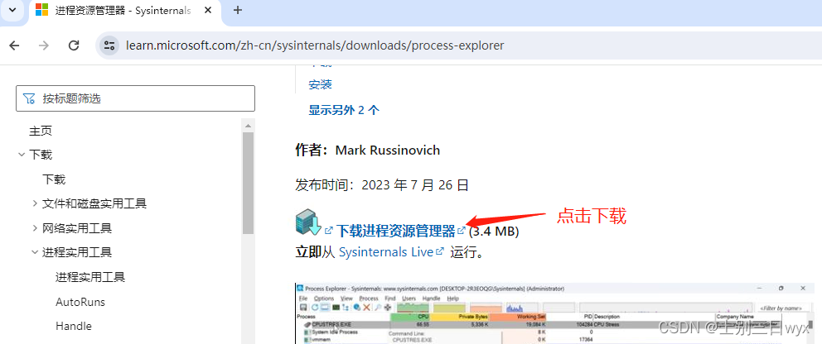Collapse the top-level 下载 section
The height and width of the screenshot is (344, 822).
point(21,155)
